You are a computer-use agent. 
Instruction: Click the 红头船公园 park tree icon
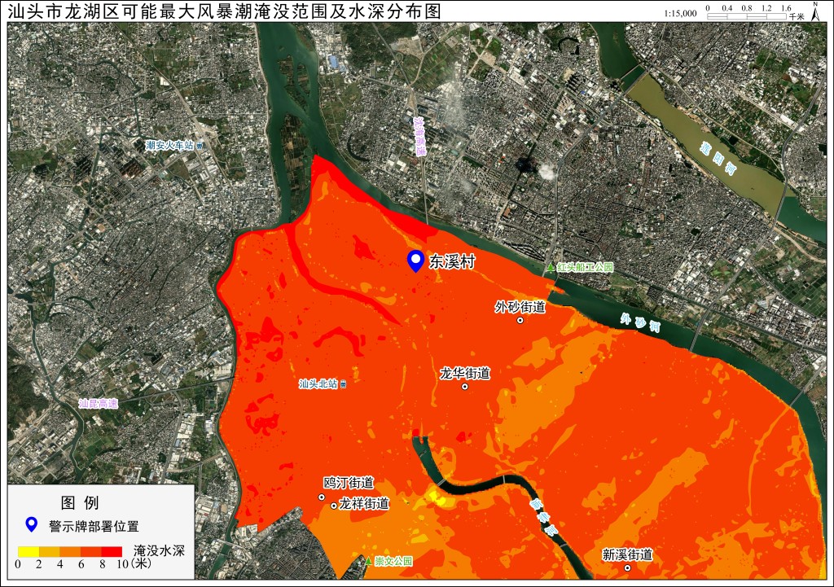[551, 267]
